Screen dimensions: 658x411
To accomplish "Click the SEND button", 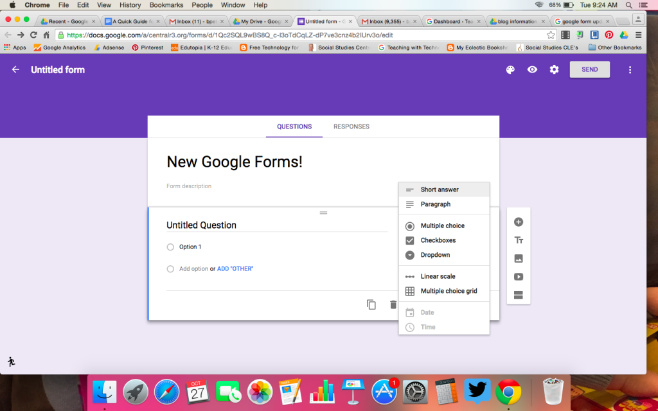I will coord(589,69).
